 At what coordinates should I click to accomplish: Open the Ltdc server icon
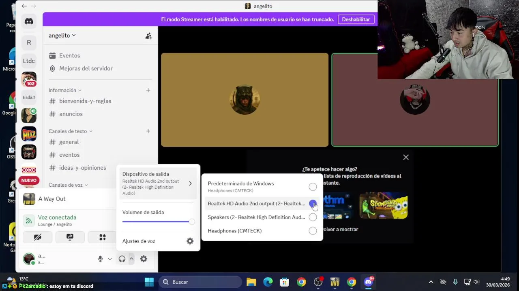(29, 61)
